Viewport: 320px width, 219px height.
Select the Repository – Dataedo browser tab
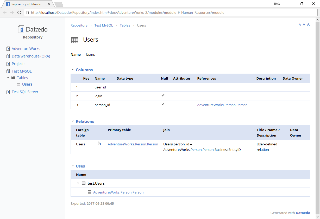[26, 4]
